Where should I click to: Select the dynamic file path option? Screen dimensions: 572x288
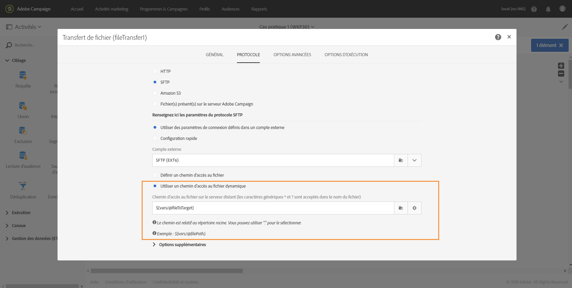point(155,186)
